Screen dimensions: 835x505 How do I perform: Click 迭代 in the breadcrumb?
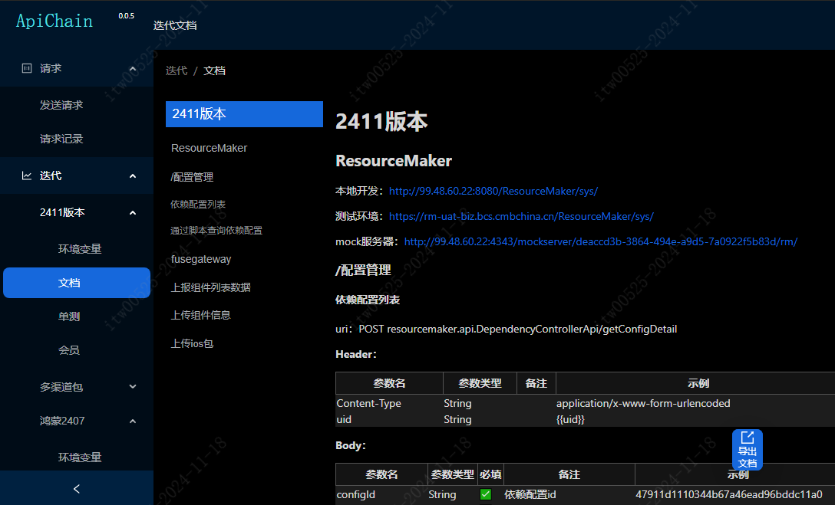click(177, 71)
